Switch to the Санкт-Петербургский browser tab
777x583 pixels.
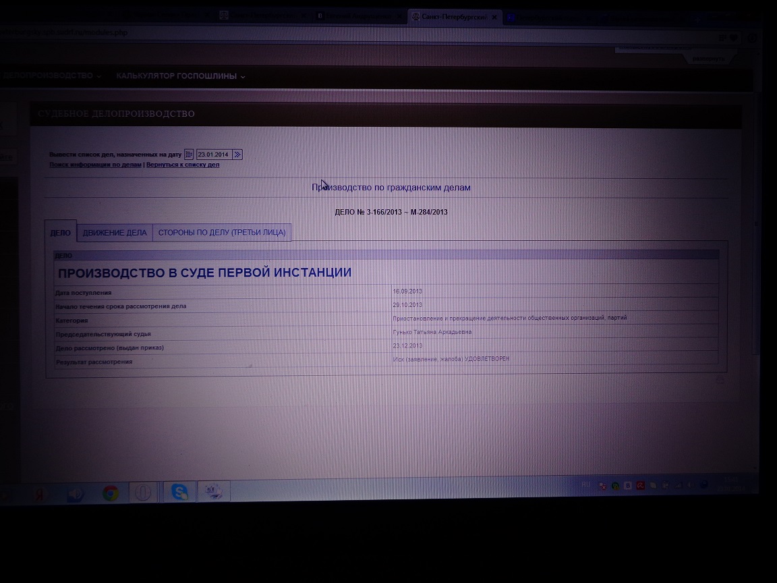click(452, 18)
